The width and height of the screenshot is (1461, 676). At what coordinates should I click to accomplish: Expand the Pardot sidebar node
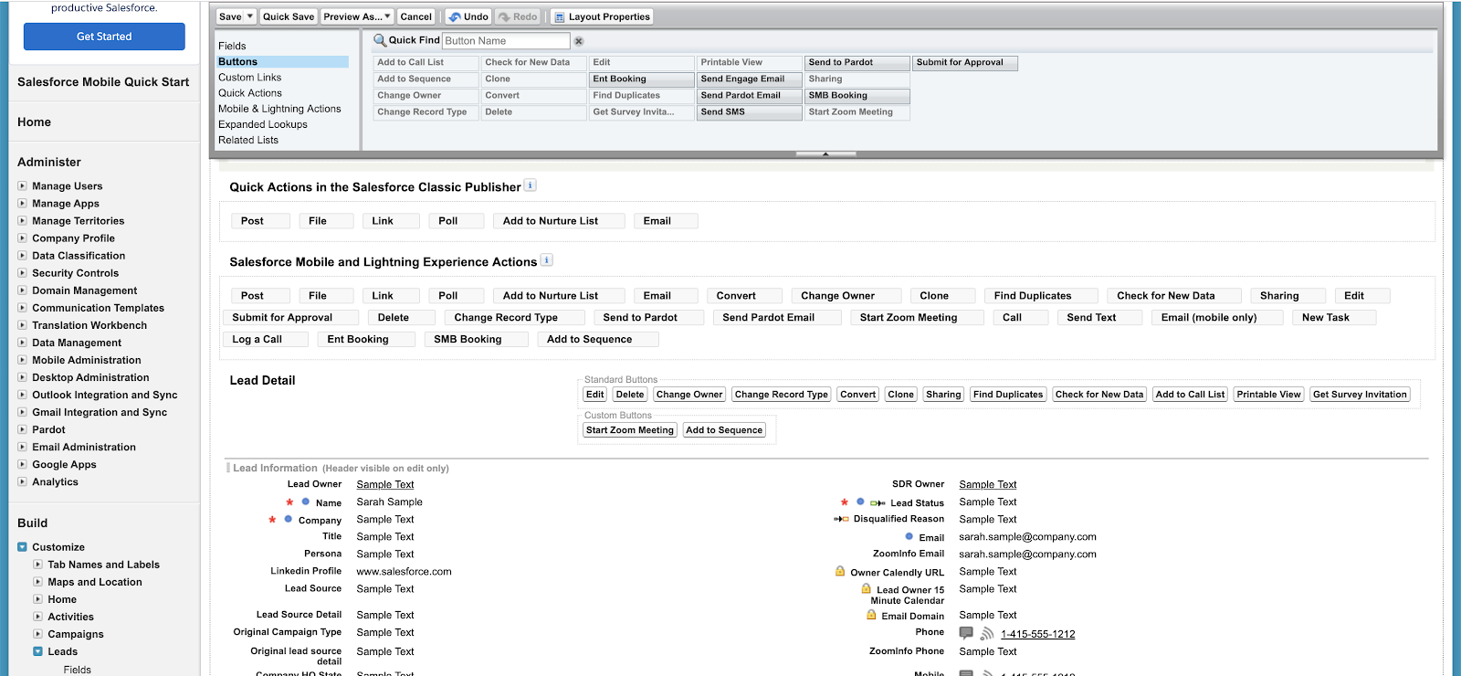tap(22, 428)
